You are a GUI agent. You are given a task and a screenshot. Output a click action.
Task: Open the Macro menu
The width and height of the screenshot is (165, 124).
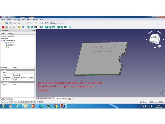(29, 20)
